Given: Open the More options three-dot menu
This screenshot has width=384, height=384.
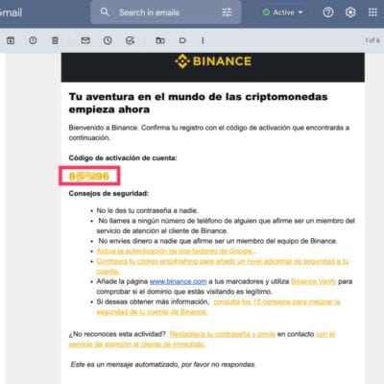Looking at the screenshot, I should click(203, 40).
